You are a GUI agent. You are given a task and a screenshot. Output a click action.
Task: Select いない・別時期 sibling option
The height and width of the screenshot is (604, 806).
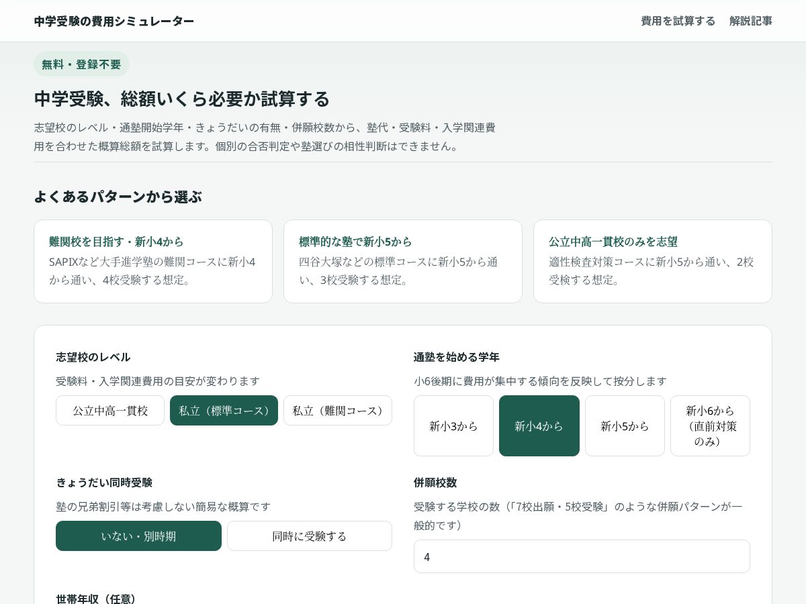pyautogui.click(x=138, y=536)
